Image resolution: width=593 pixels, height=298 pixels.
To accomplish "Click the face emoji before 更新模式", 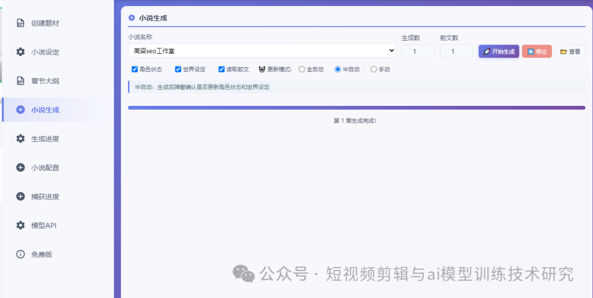I will (x=262, y=70).
